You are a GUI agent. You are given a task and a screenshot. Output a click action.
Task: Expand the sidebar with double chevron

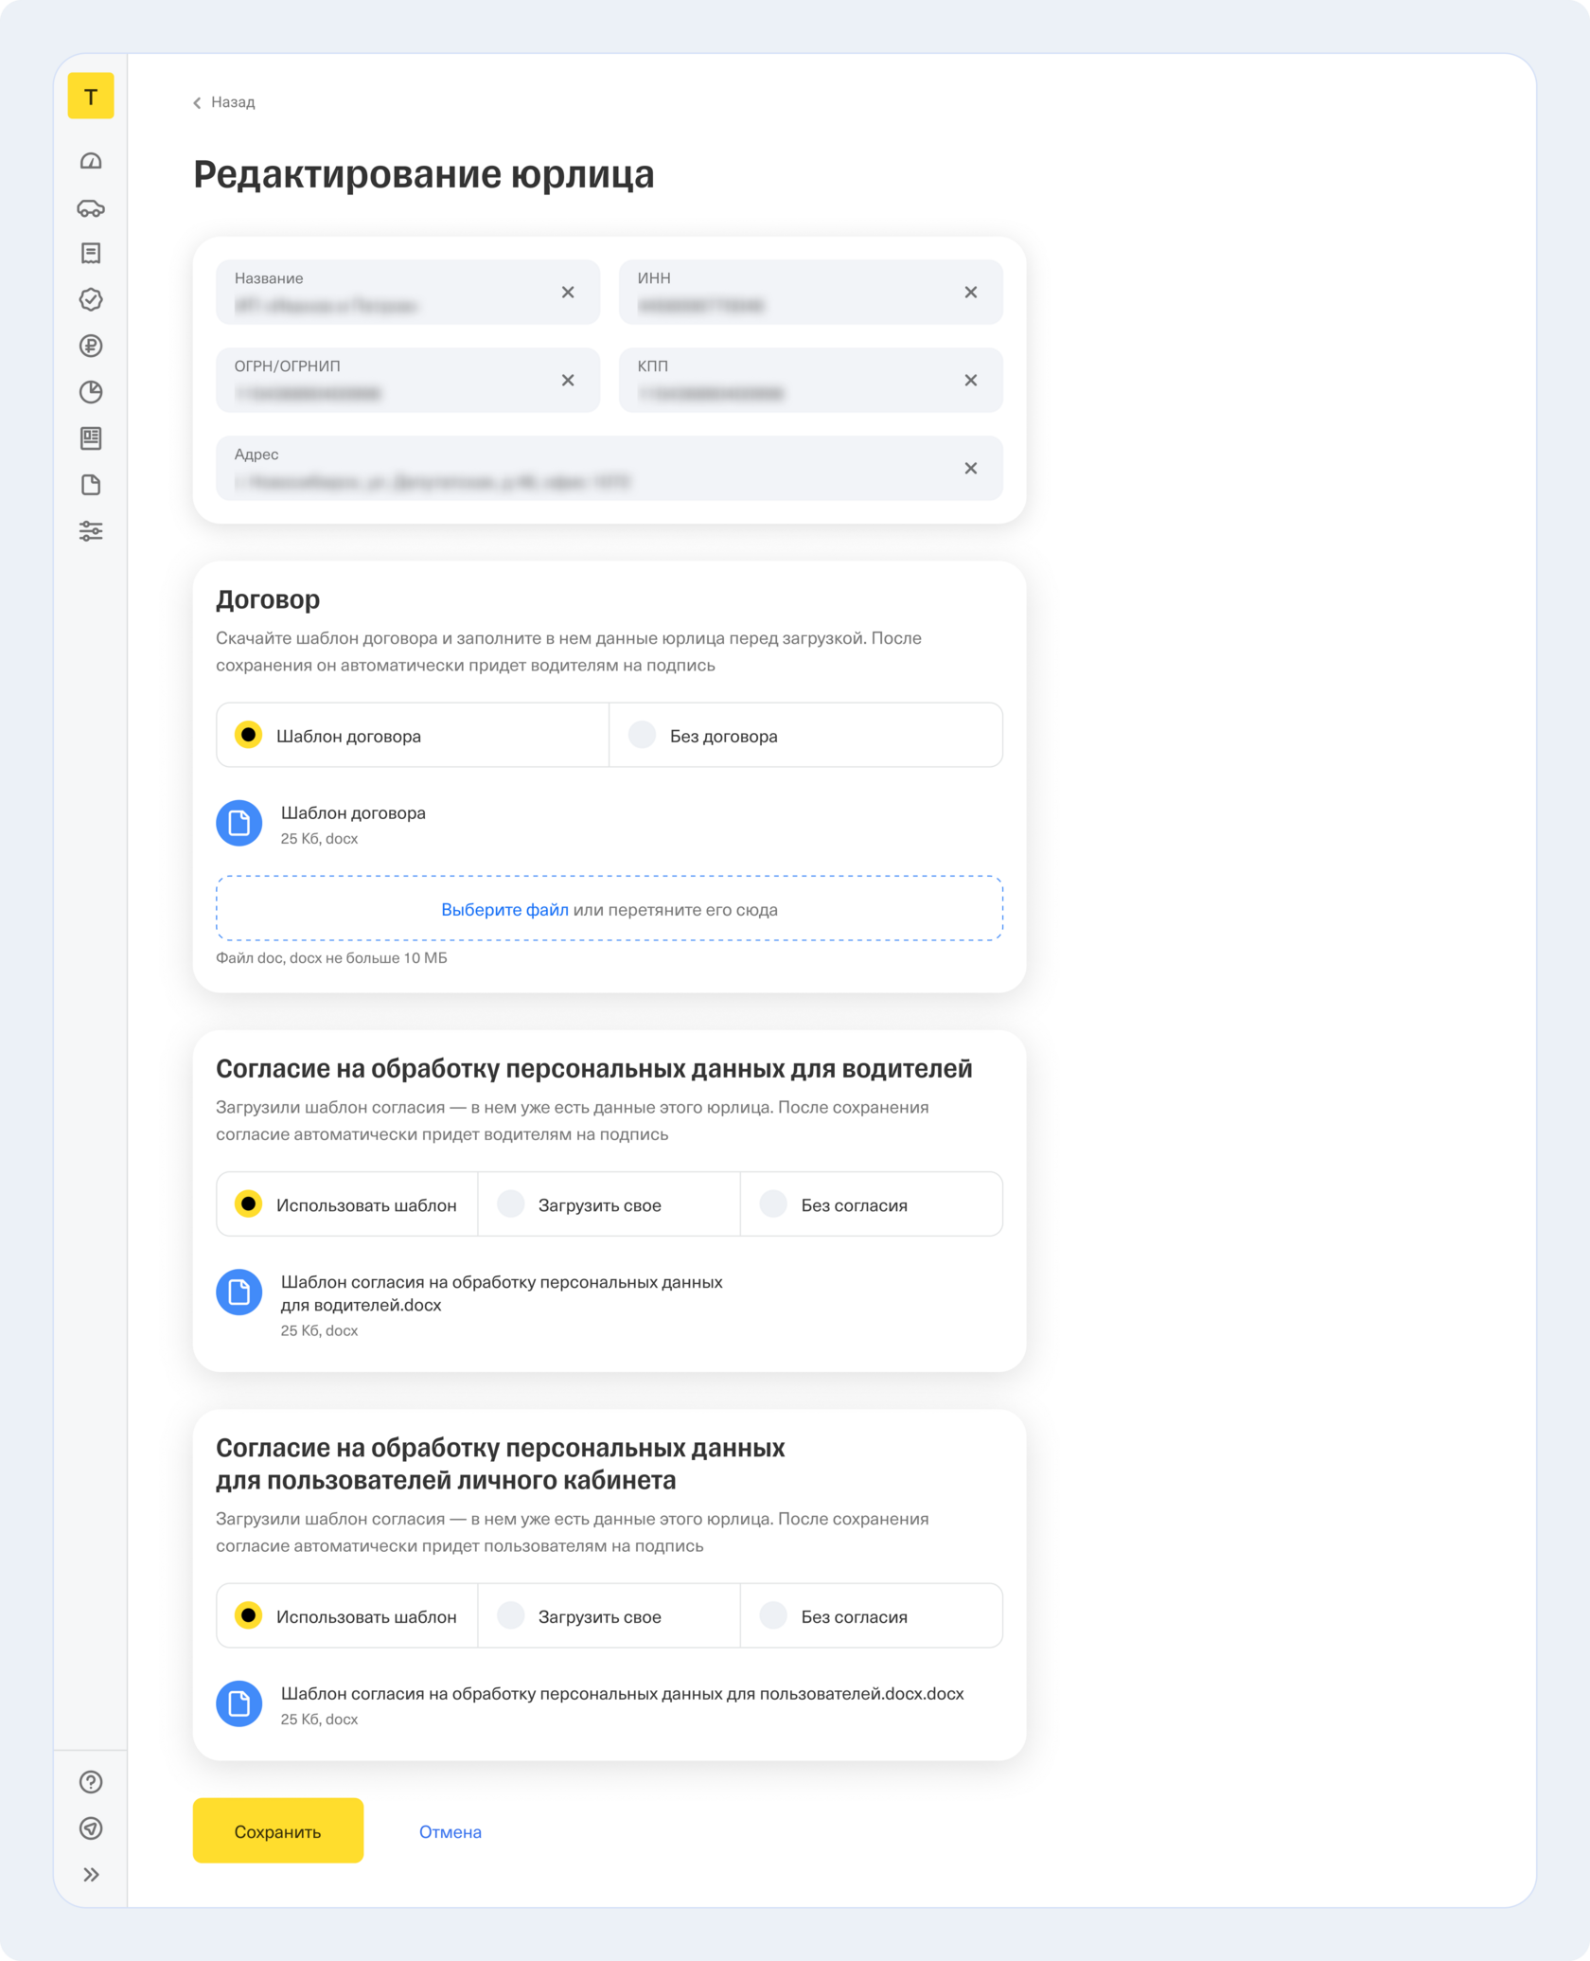pyautogui.click(x=91, y=1875)
